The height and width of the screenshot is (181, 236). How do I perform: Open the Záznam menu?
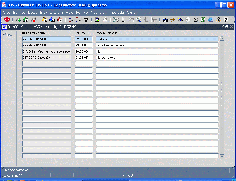(57, 13)
